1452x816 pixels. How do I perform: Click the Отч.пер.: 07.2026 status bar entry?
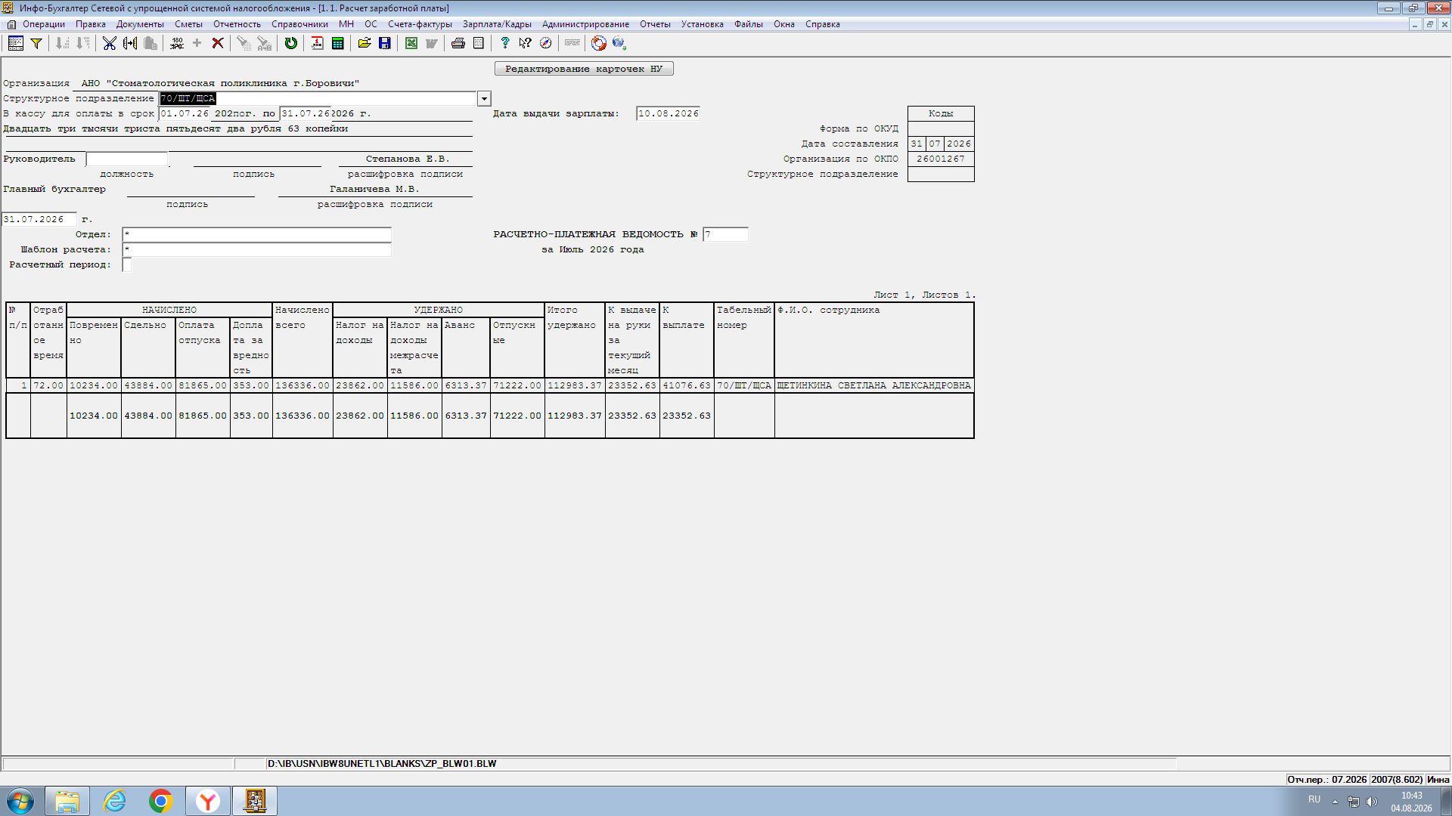pyautogui.click(x=1327, y=779)
